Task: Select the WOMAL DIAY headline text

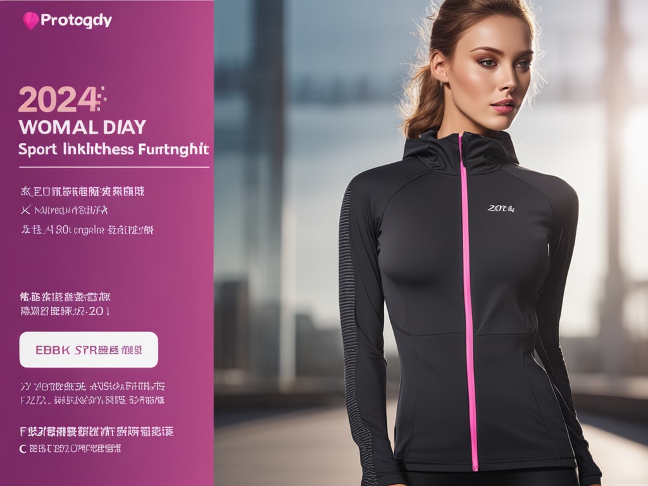Action: coord(82,127)
